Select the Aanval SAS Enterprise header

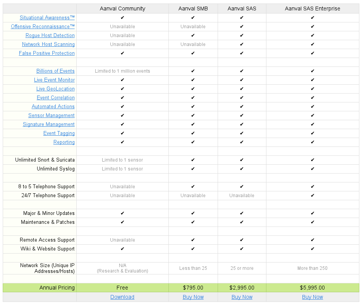pyautogui.click(x=312, y=9)
